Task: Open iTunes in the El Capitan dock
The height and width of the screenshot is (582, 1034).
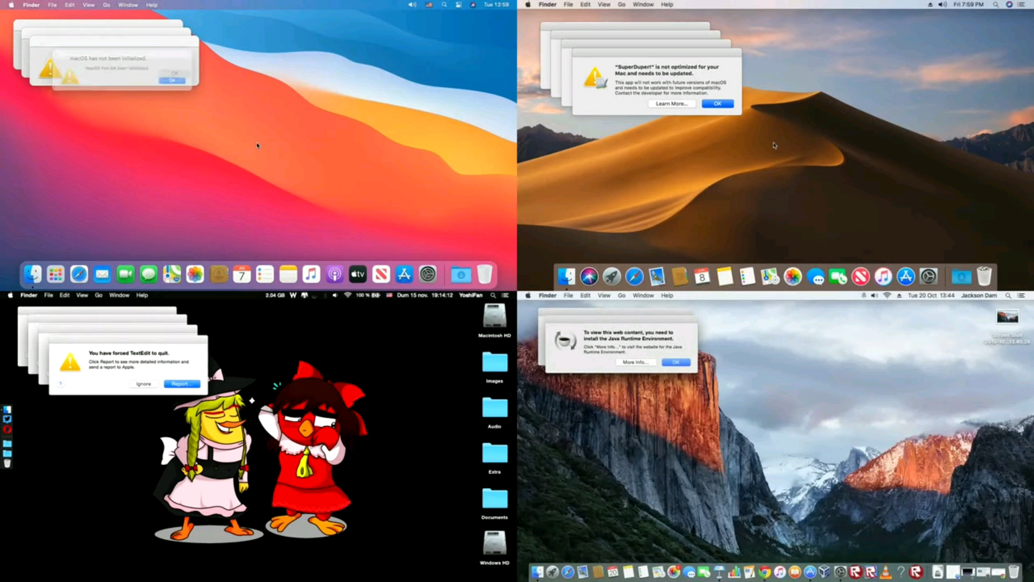Action: 779,572
